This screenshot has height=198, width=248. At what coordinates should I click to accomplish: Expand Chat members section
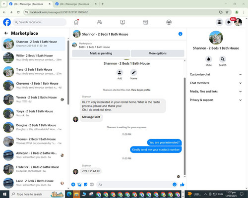[x=216, y=83]
